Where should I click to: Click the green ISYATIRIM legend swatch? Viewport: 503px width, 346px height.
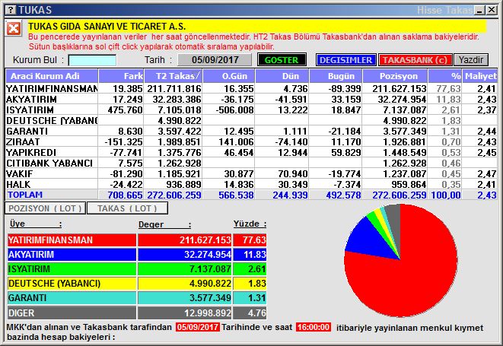pos(72,268)
